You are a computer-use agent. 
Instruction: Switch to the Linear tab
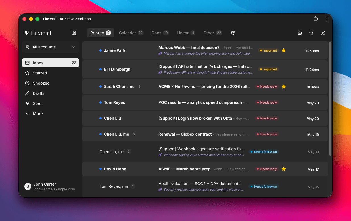pyautogui.click(x=186, y=33)
